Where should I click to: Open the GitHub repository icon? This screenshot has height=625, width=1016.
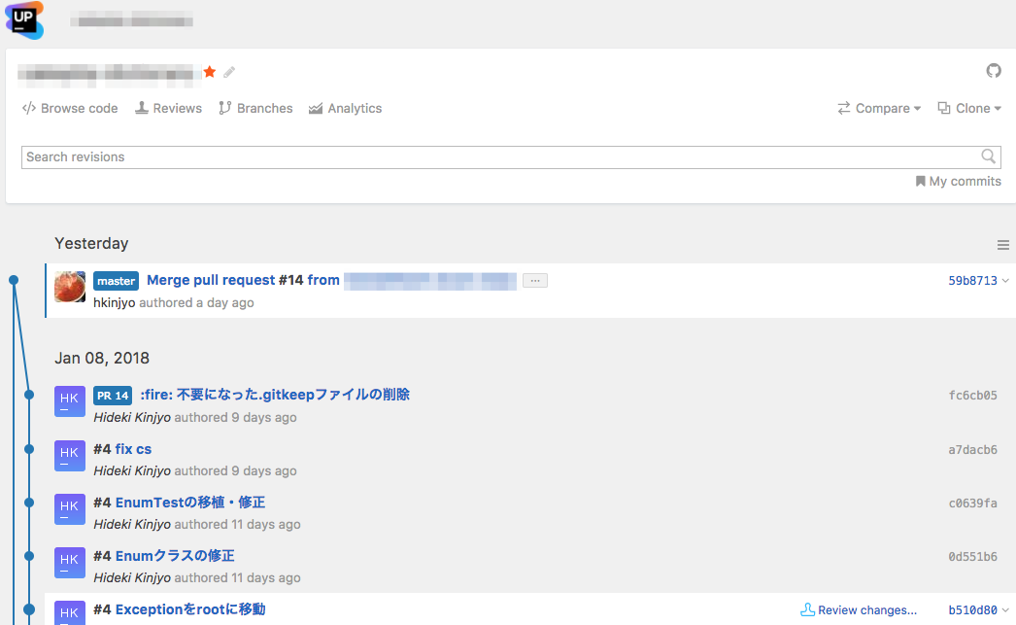pyautogui.click(x=994, y=71)
